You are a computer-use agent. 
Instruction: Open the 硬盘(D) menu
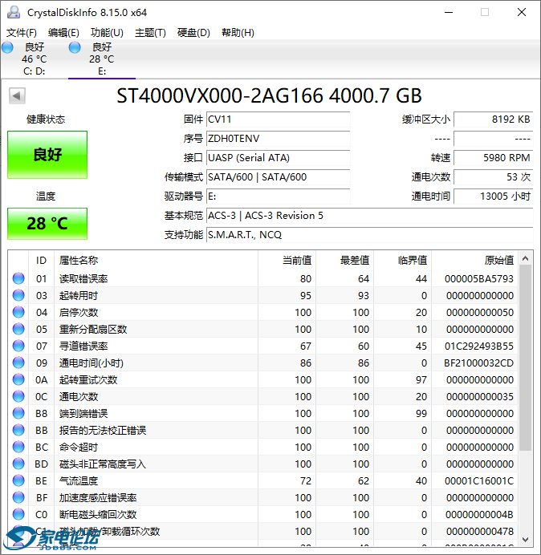[x=193, y=33]
